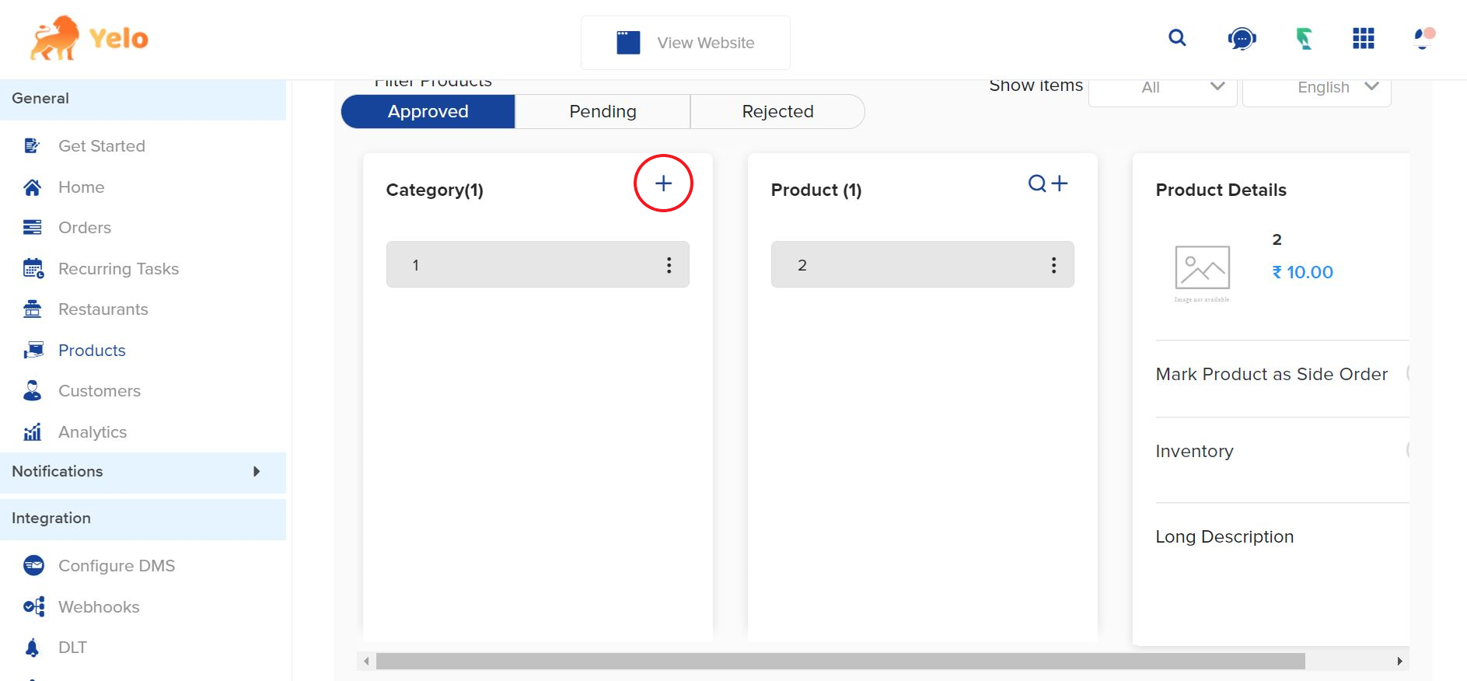Viewport: 1467px width, 681px height.
Task: Open Products in sidebar
Action: point(92,350)
